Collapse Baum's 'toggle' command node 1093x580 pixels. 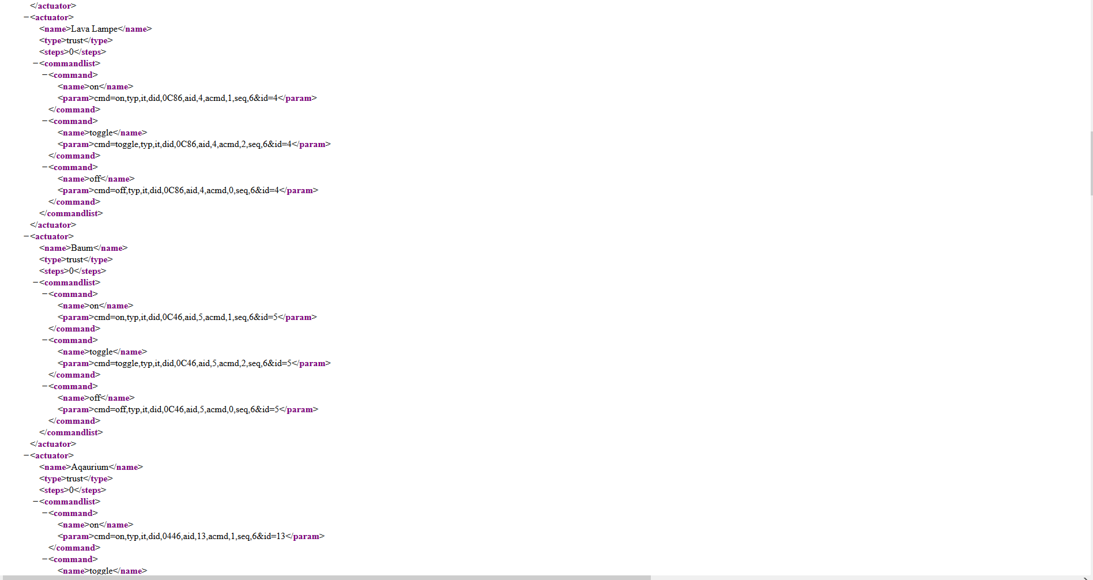pos(45,340)
